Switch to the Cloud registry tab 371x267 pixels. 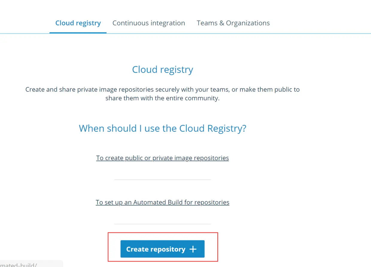coord(78,23)
